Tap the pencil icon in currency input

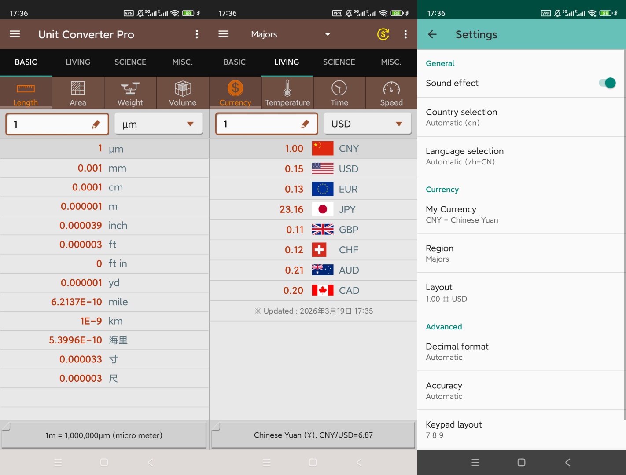point(305,124)
